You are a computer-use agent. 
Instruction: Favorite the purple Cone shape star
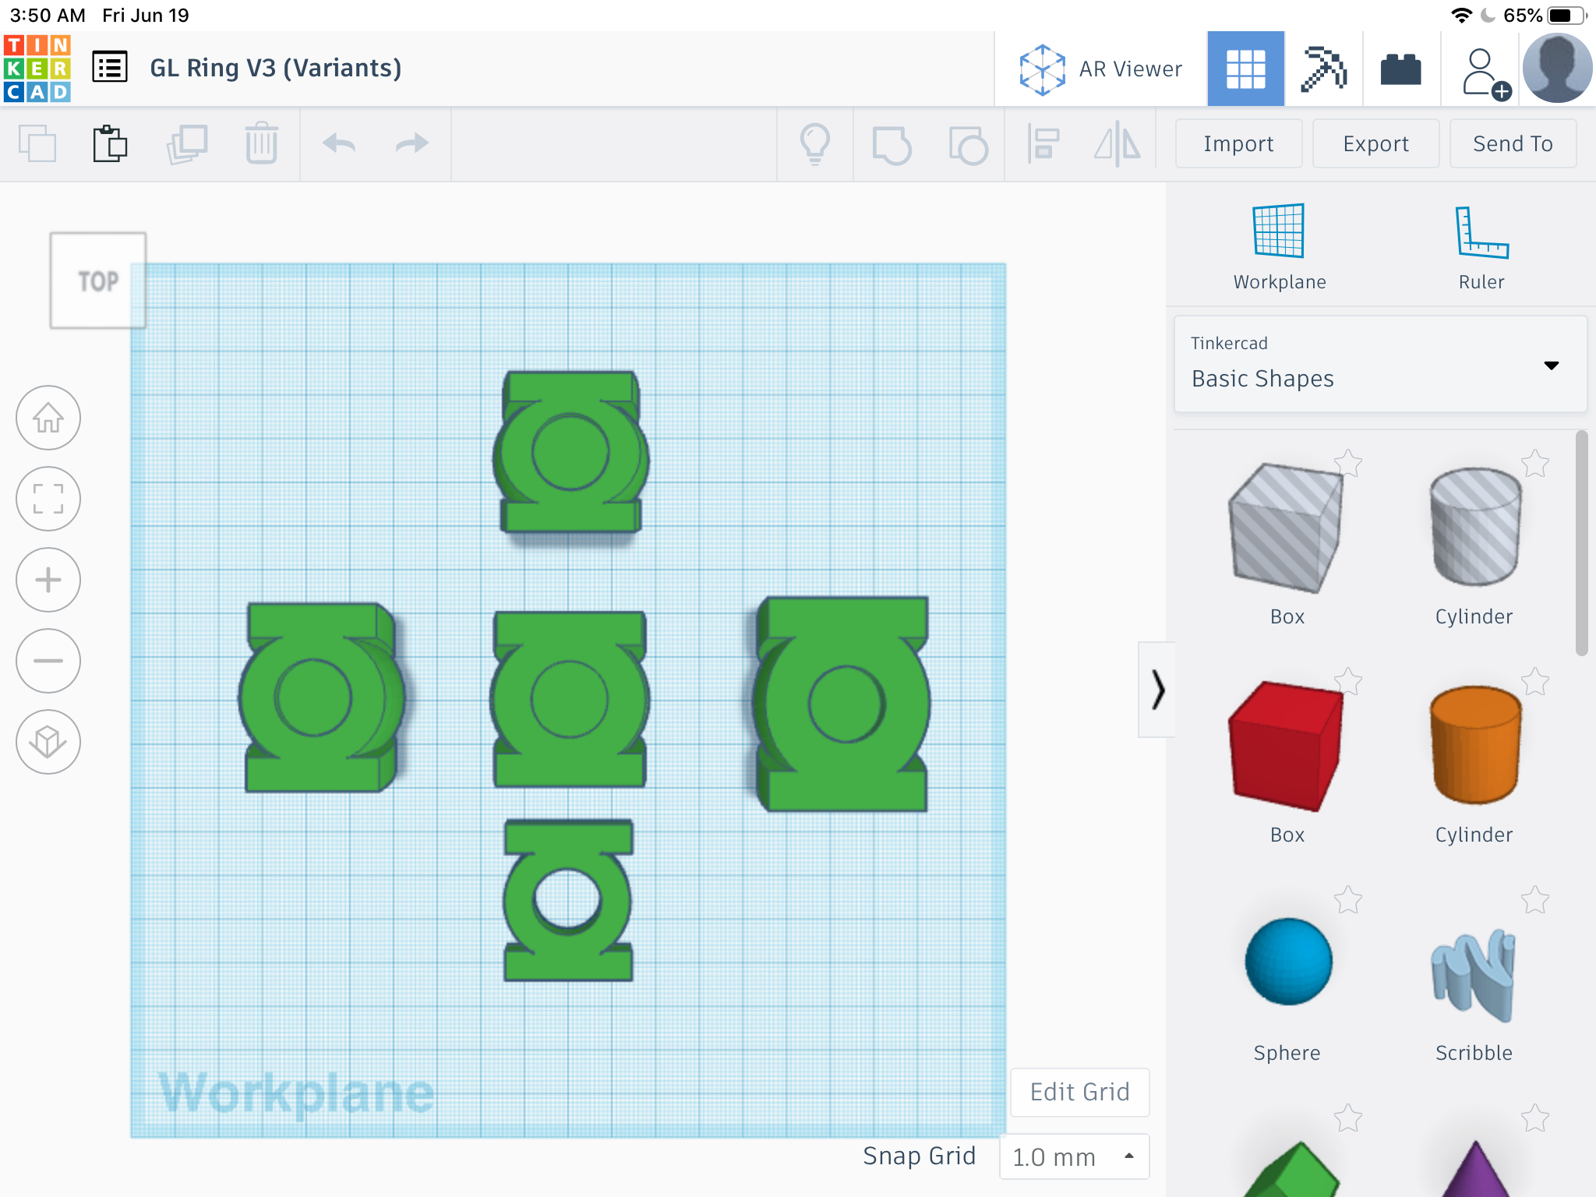(1535, 1118)
